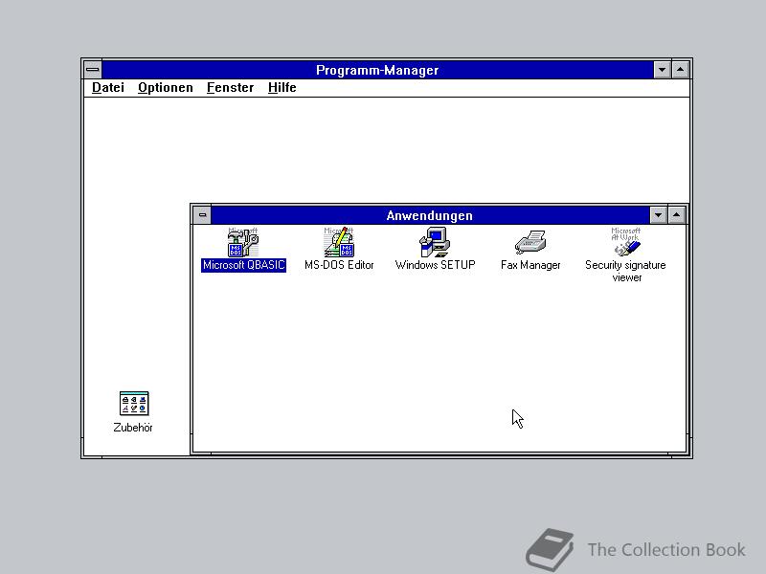Maximize the Programm-Manager window
This screenshot has width=766, height=574.
[681, 70]
